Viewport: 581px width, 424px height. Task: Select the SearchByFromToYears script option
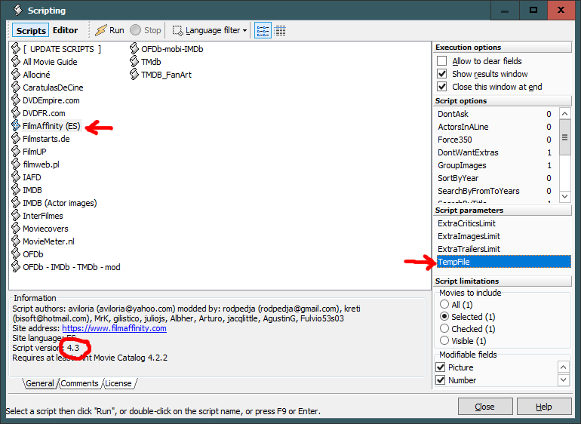(495, 191)
